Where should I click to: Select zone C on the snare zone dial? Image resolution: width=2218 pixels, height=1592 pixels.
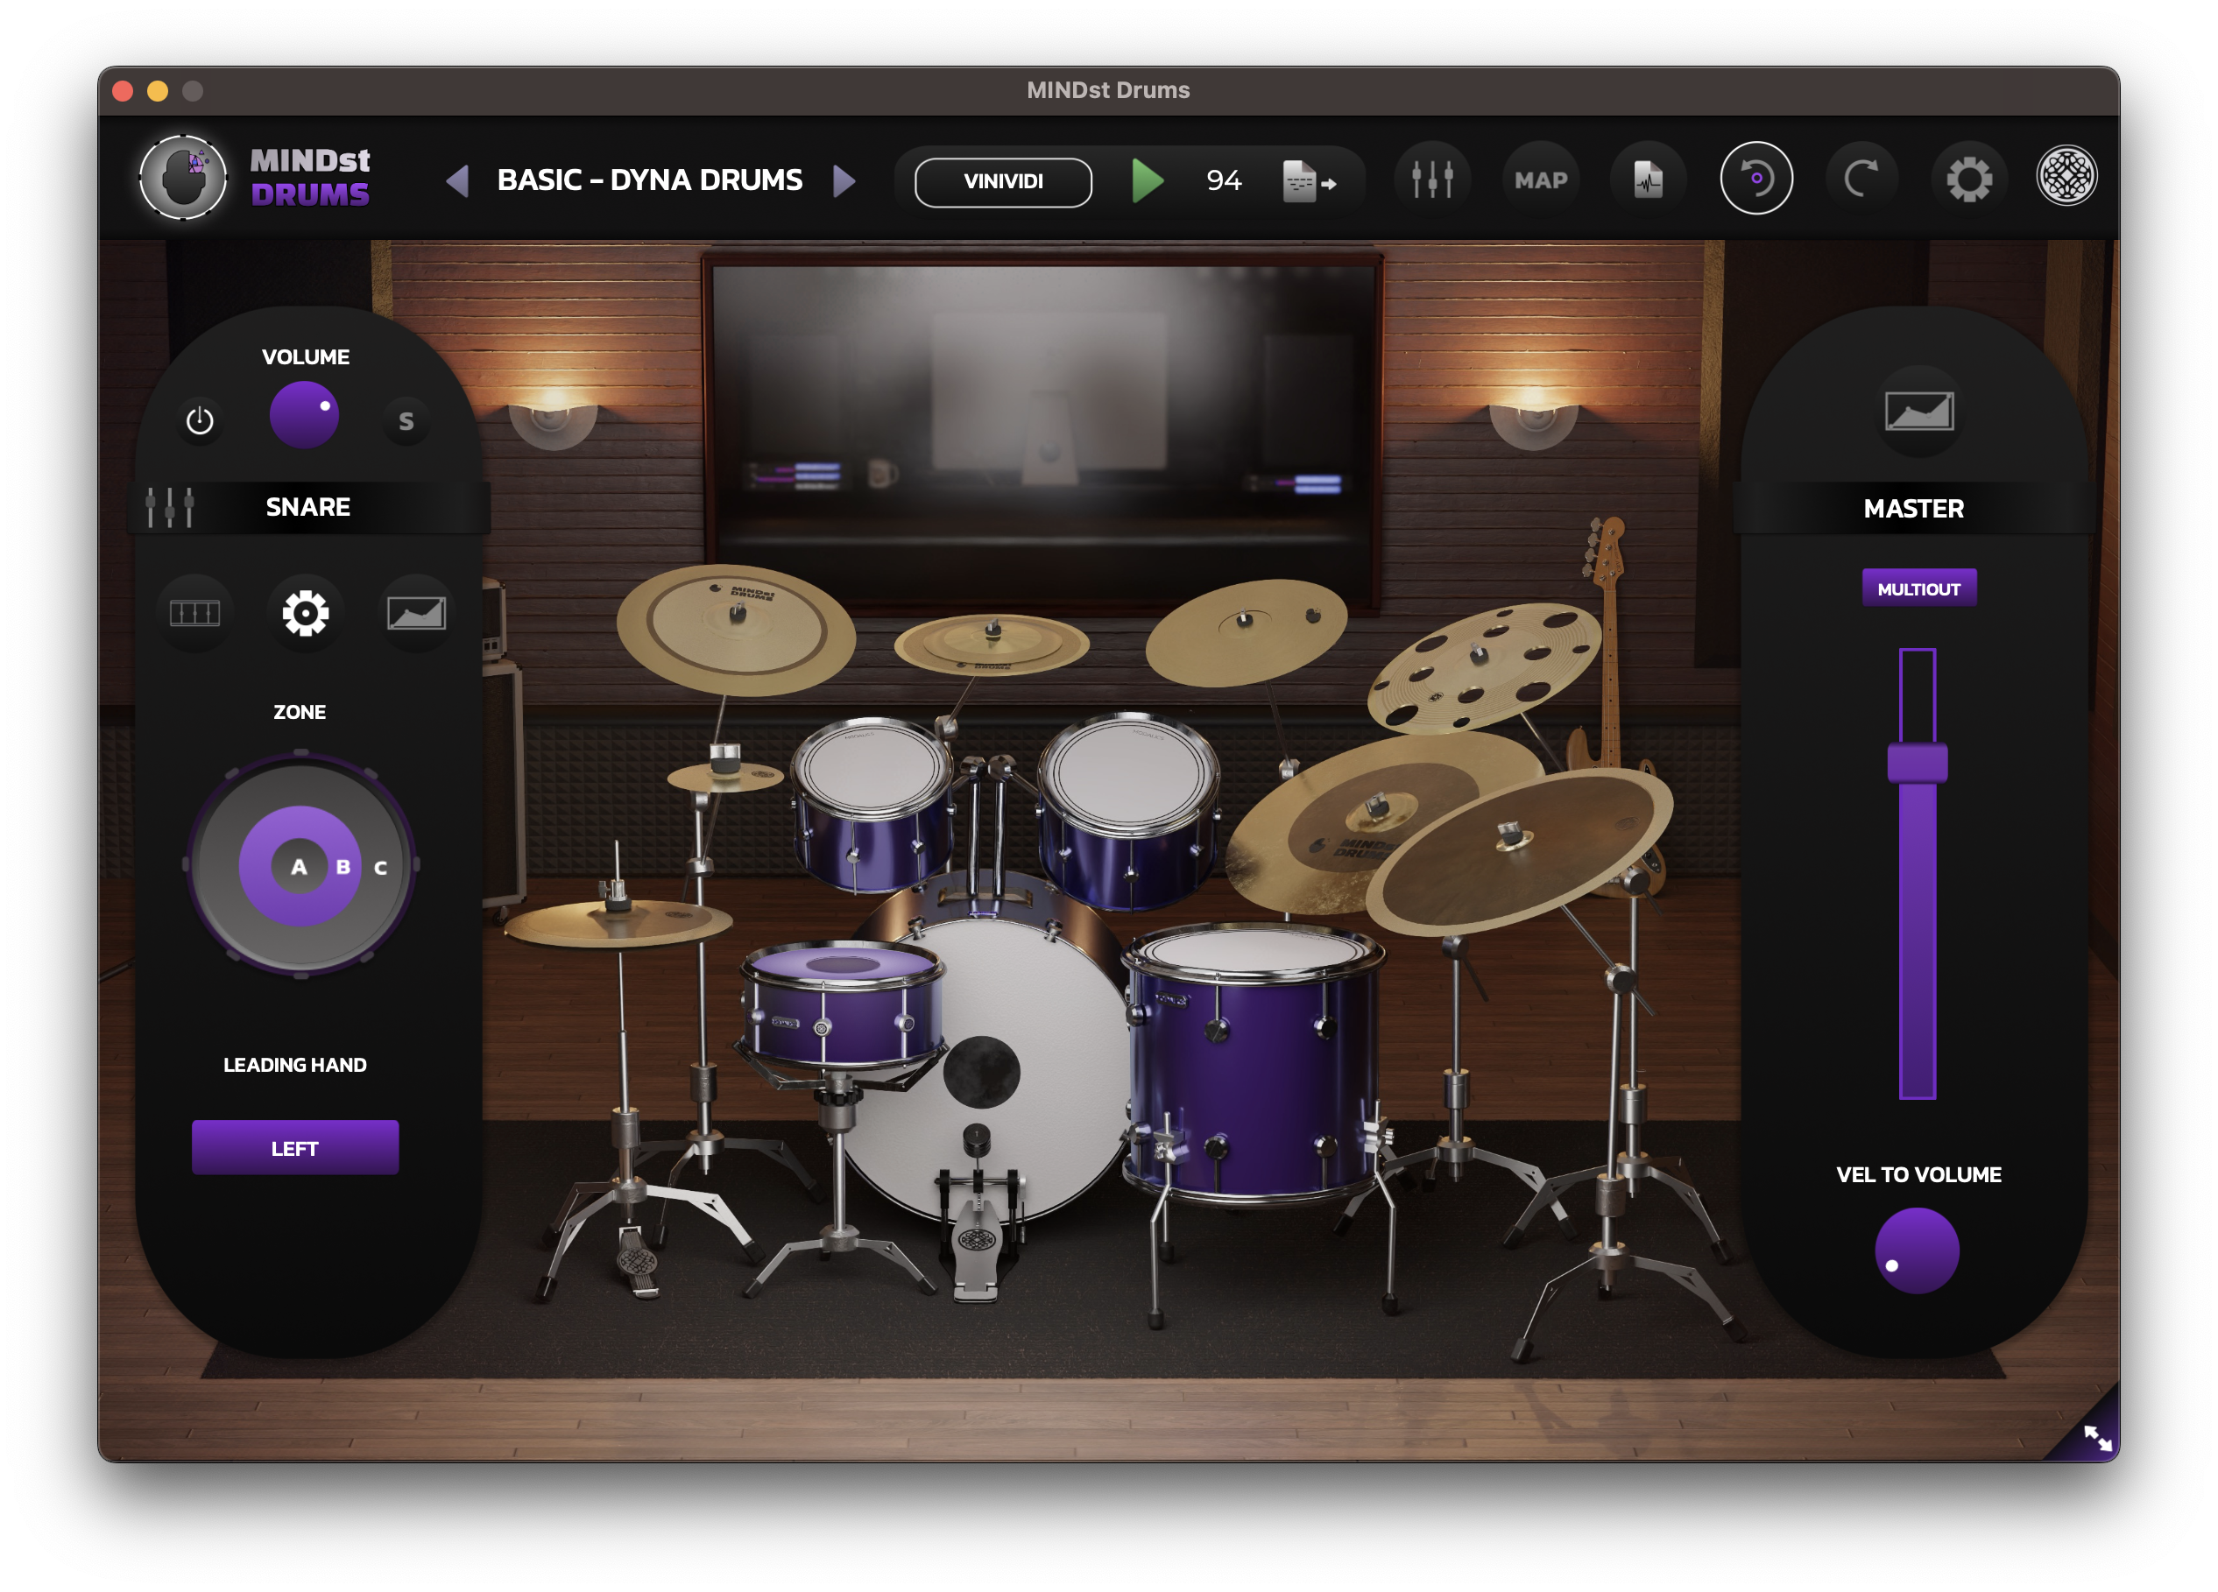380,868
